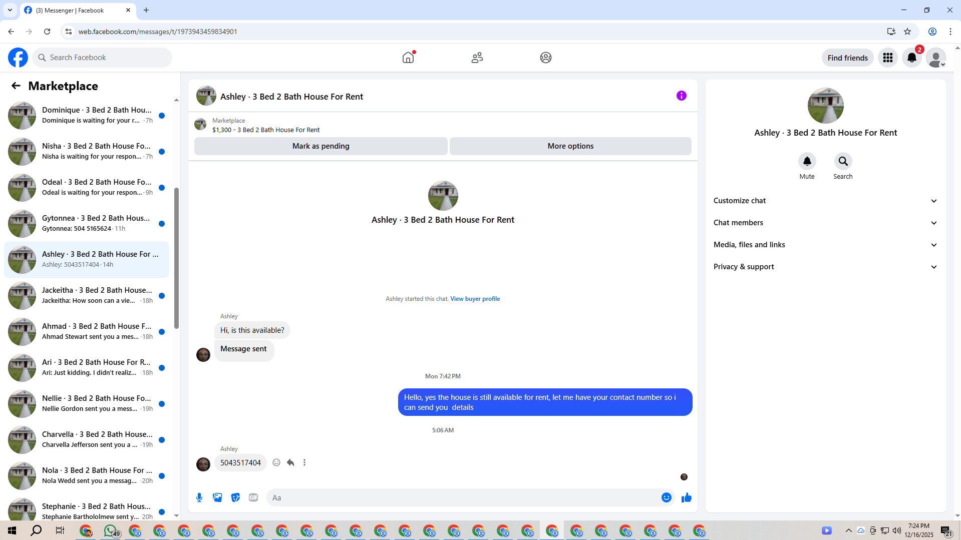
Task: Open Nola's conversation
Action: (86, 475)
